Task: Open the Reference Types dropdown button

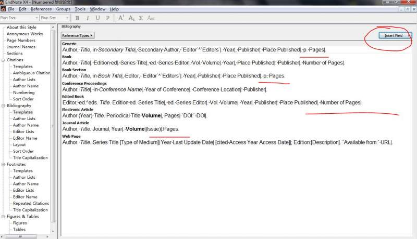Action: 77,35
